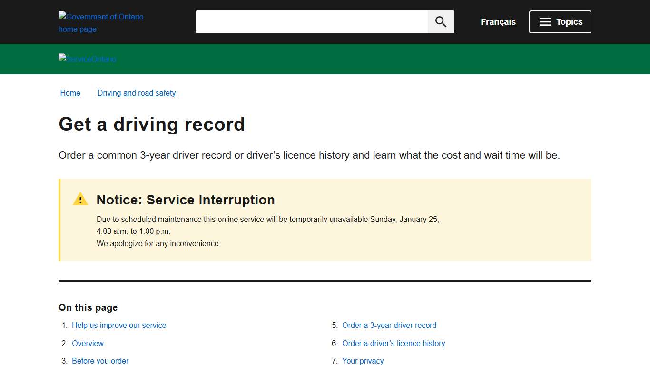The width and height of the screenshot is (650, 365).
Task: Navigate to Home via the breadcrumb
Action: pos(70,93)
